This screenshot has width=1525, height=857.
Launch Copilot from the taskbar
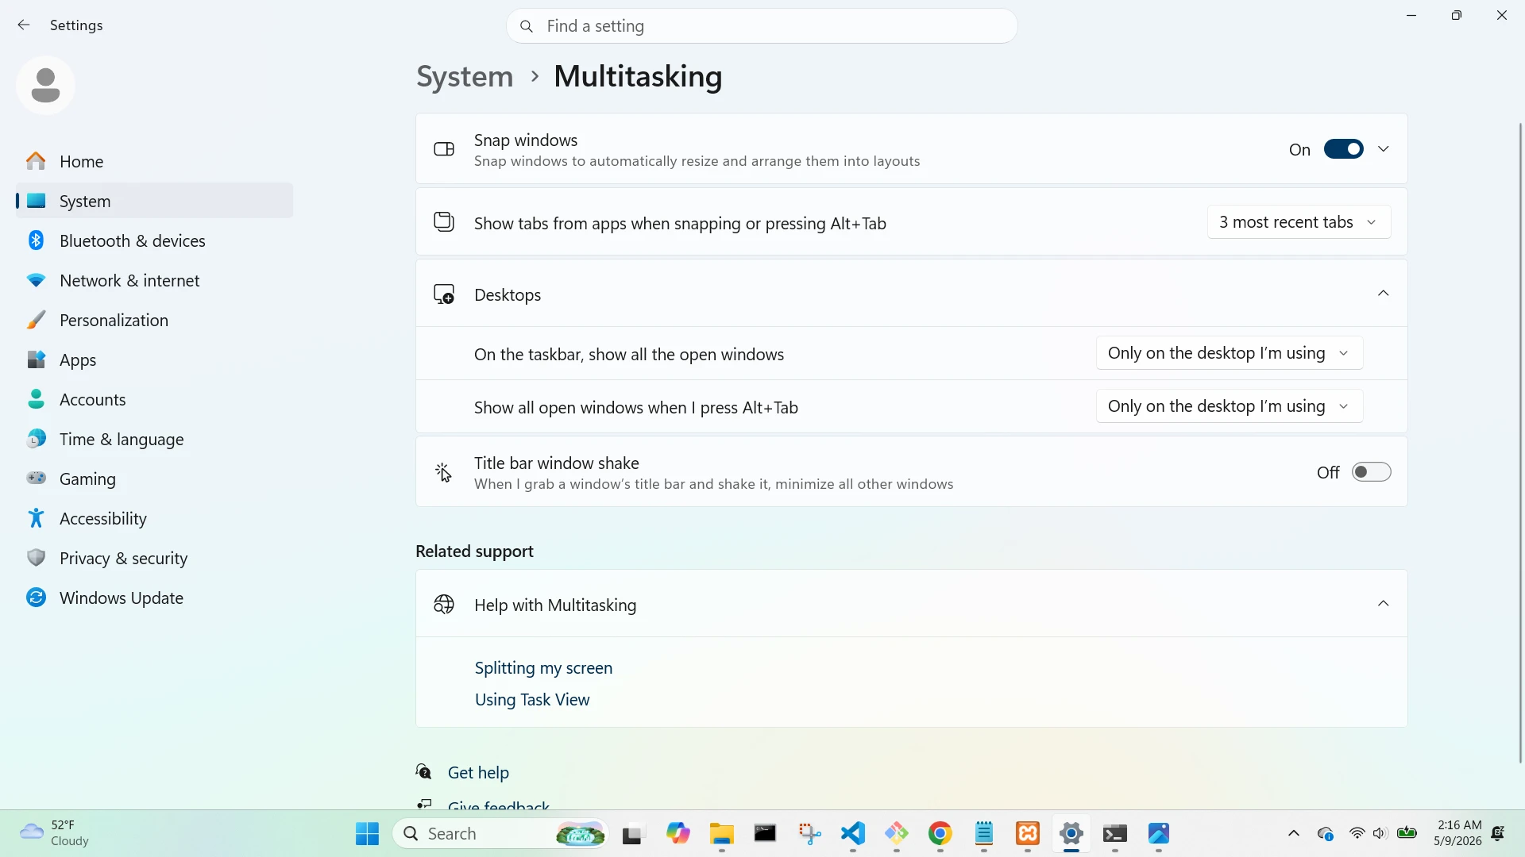pos(678,834)
